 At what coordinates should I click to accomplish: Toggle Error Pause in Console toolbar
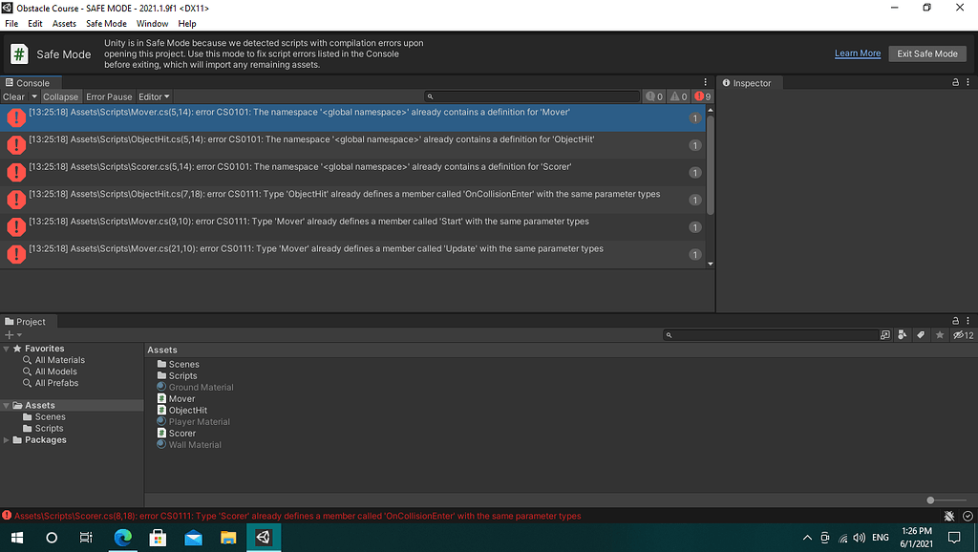pos(109,96)
